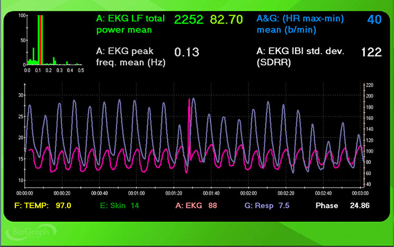Select the A: EKG 88 readout
This screenshot has height=247, width=394.
coord(194,205)
